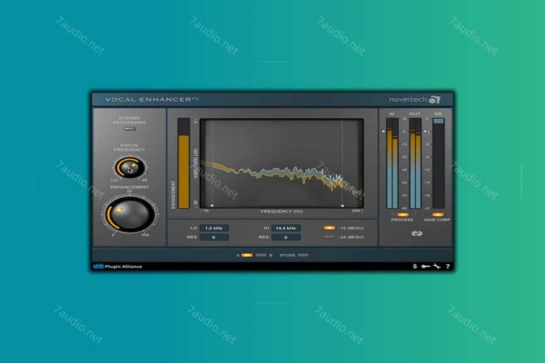
Task: Click the Vocal Enhancer title text
Action: click(152, 100)
